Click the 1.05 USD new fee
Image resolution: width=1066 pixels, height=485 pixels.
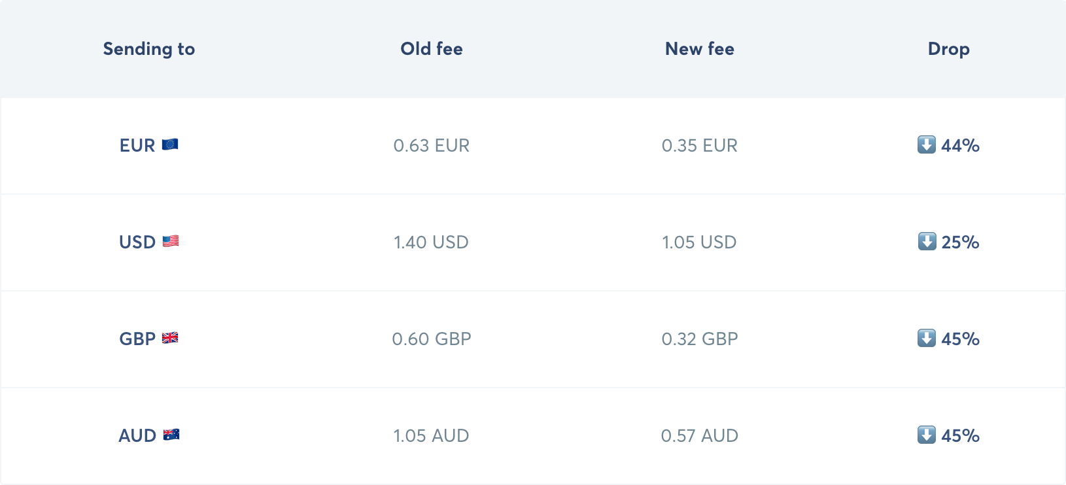(x=699, y=242)
